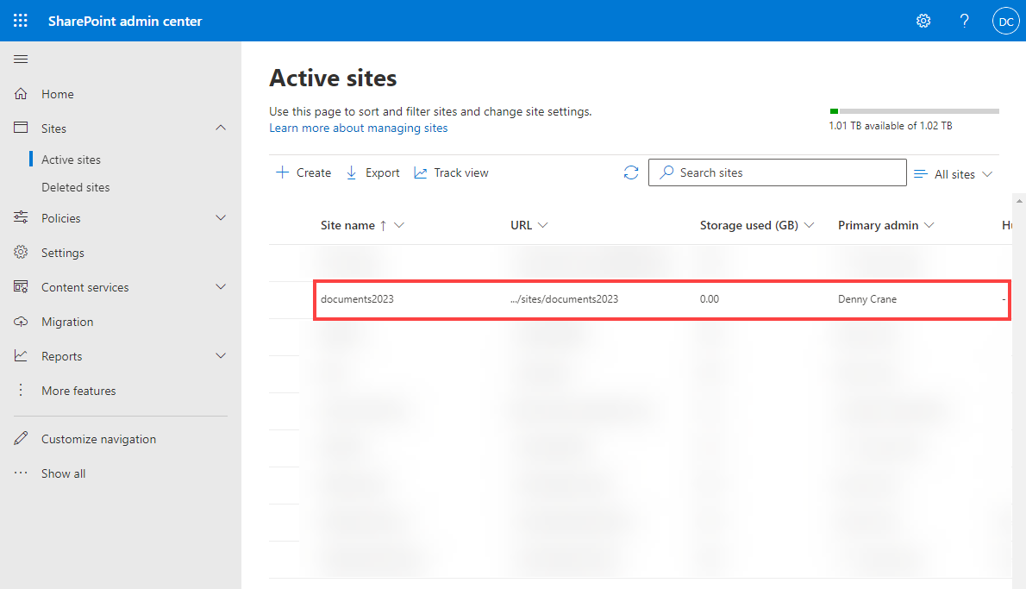Collapse the Sites navigation group
The image size is (1026, 589).
click(221, 128)
